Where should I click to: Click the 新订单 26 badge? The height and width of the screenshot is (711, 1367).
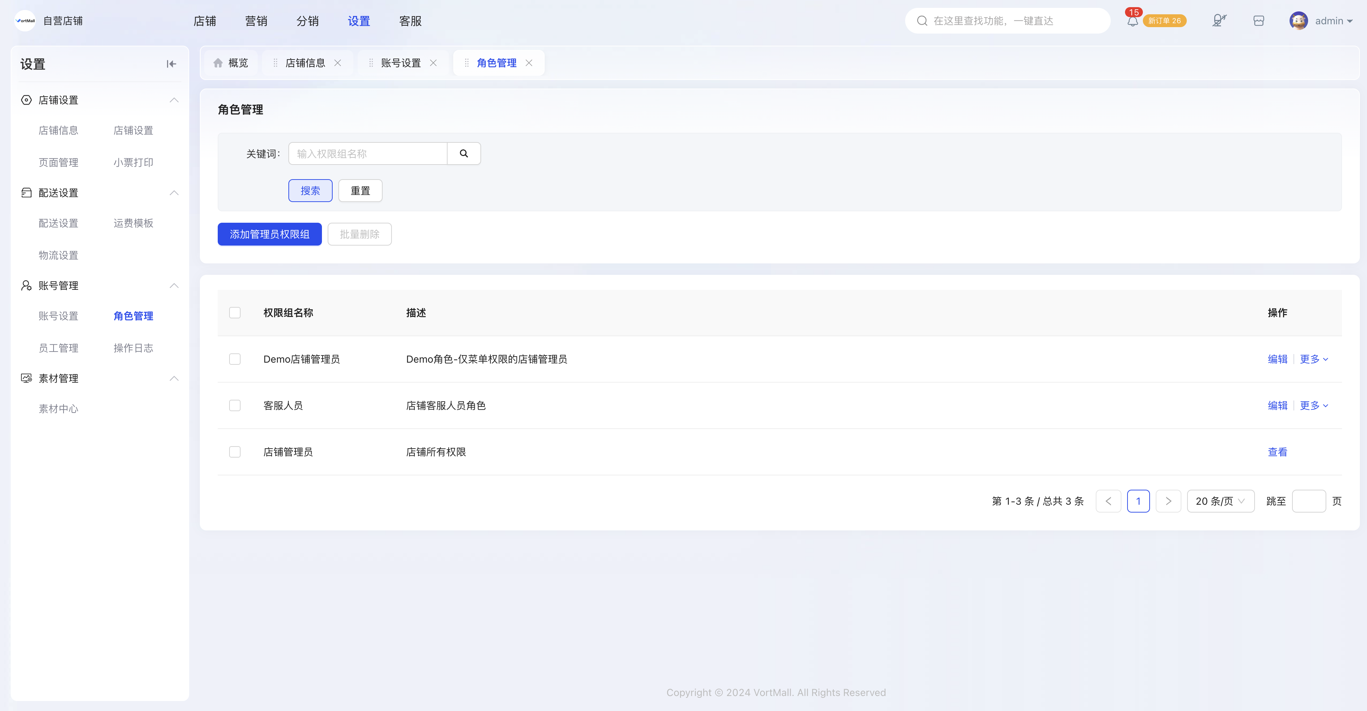(1164, 21)
